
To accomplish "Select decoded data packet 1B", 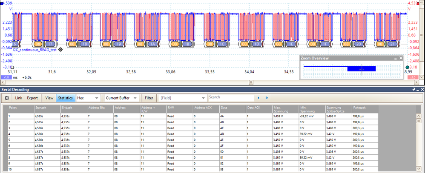I will (x=187, y=44).
